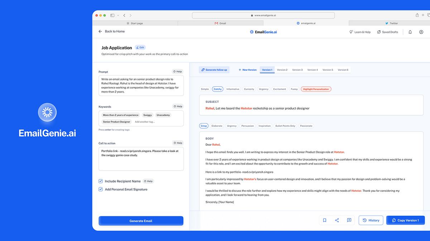Toggle off Highlight Personalization

point(316,89)
